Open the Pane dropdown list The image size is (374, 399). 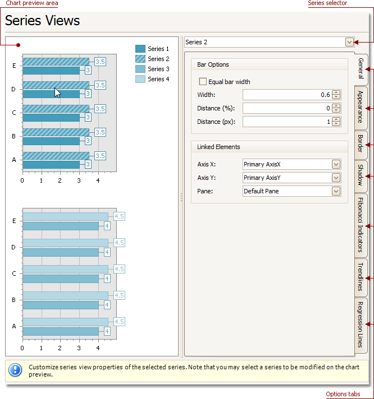(x=336, y=191)
